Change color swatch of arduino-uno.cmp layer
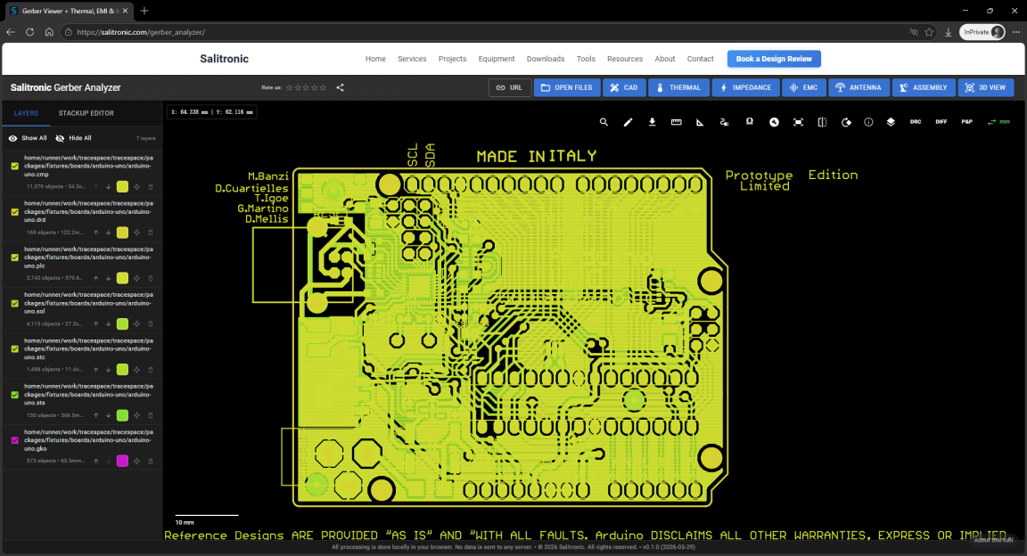Screen dimensions: 1027x556 point(122,186)
